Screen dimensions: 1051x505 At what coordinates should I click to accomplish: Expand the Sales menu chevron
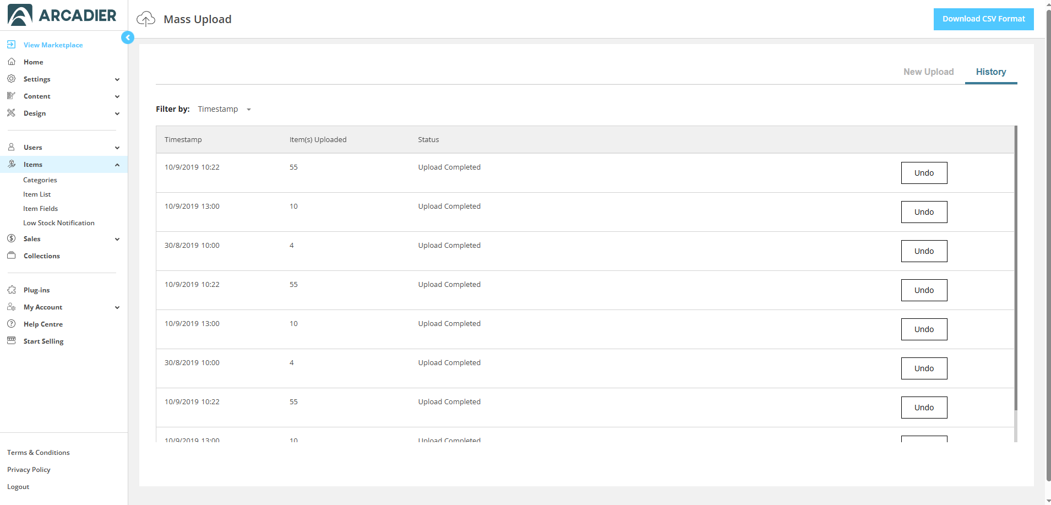click(x=117, y=239)
